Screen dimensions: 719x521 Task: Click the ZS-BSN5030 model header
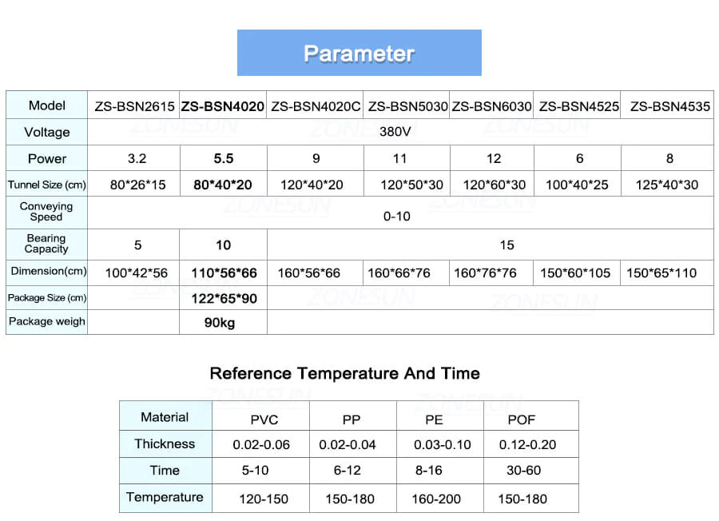pos(407,105)
